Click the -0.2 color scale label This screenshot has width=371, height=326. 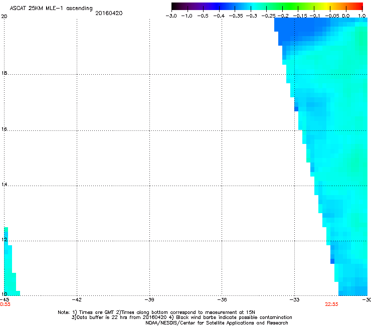click(283, 16)
